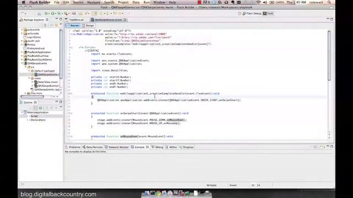Screen dimensions: 353x198
Task: Open the Network Monitor tab
Action: pos(116,147)
